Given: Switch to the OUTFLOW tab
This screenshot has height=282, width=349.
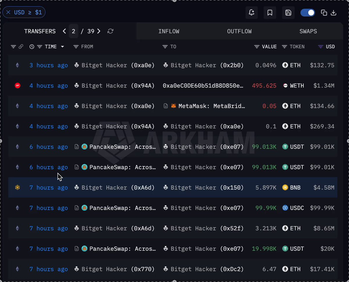Looking at the screenshot, I should [x=239, y=31].
